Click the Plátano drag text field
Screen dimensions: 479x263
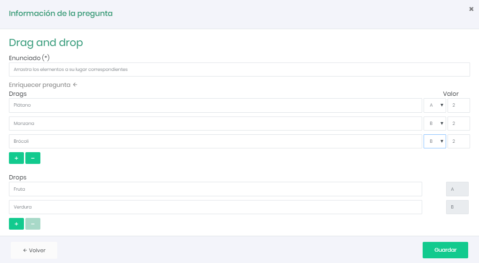click(x=215, y=105)
